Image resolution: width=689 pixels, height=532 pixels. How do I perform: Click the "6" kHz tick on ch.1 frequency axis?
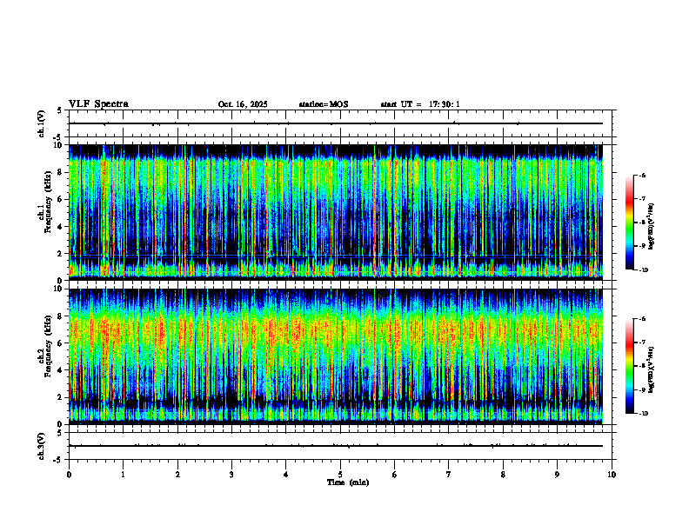point(61,199)
